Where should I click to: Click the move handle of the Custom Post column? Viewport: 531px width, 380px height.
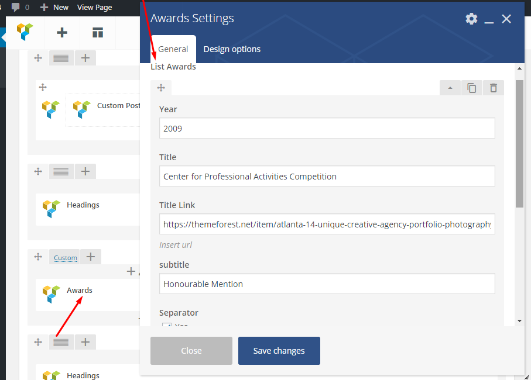point(43,87)
